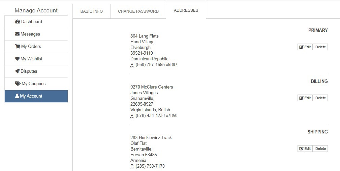
Task: Click the My Orders cart icon
Action: [18, 47]
